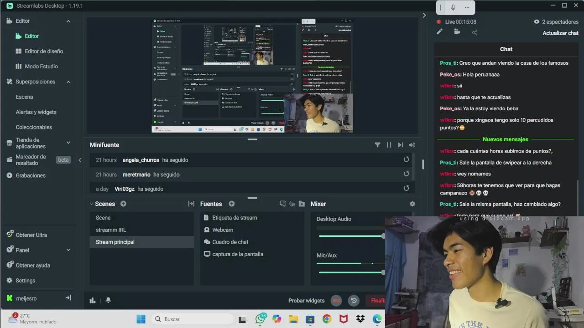Open Obtener ayuda
This screenshot has height=328, width=584.
(28, 265)
